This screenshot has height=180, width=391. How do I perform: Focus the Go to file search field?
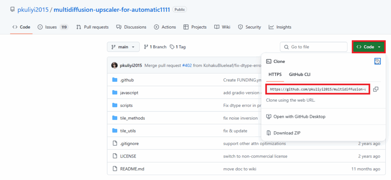[314, 47]
